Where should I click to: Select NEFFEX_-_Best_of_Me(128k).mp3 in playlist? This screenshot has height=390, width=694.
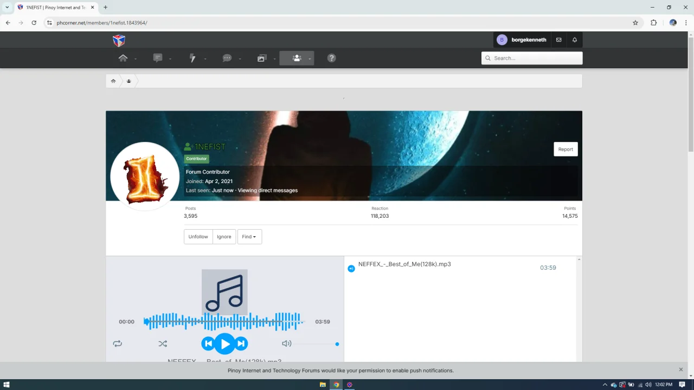click(x=404, y=264)
